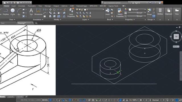This screenshot has height=102, width=182.
Task: Click the Table icon in Annotation panel
Action: point(45,16)
